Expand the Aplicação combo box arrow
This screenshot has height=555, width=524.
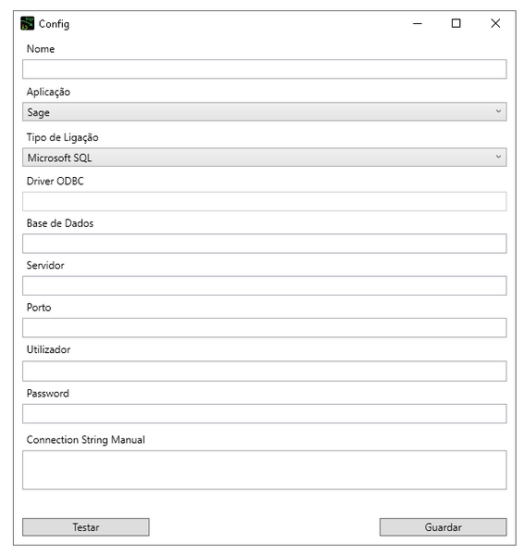pyautogui.click(x=498, y=111)
